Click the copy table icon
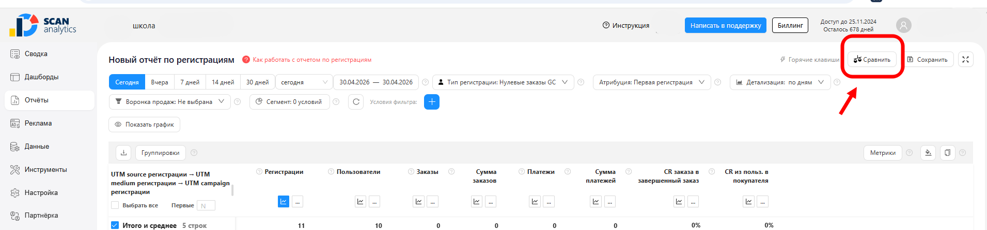This screenshot has height=230, width=987. [948, 153]
